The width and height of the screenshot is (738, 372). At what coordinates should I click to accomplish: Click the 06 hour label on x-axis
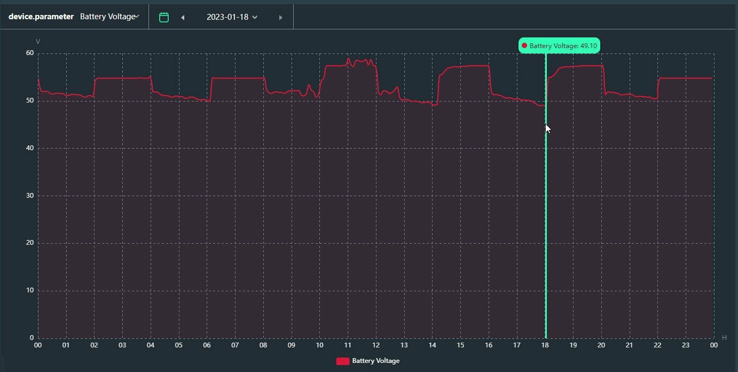click(x=207, y=345)
